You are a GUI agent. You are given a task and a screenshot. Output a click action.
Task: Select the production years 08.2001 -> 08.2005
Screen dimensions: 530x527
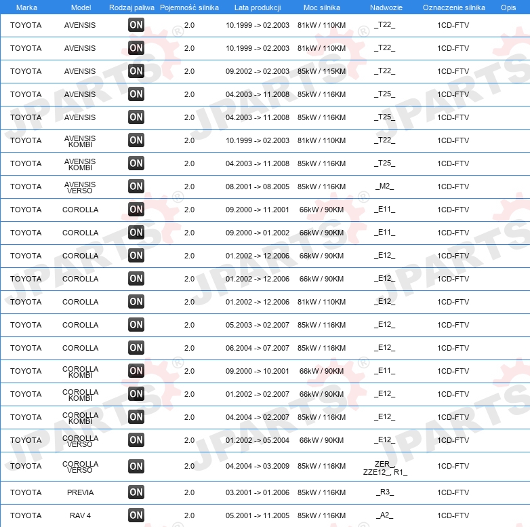[258, 187]
